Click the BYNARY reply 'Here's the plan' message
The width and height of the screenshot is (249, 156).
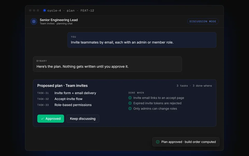(x=107, y=64)
